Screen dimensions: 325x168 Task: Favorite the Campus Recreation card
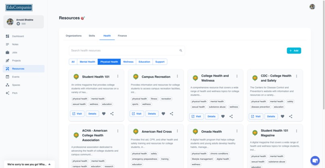[163, 114]
